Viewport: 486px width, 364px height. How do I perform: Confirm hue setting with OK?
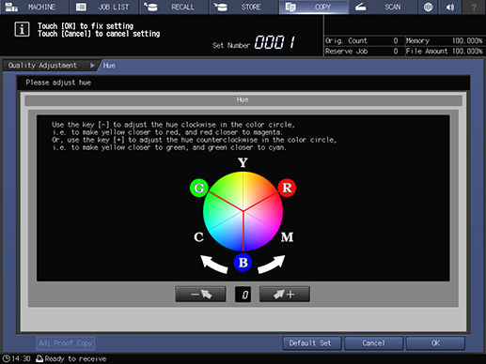point(435,343)
